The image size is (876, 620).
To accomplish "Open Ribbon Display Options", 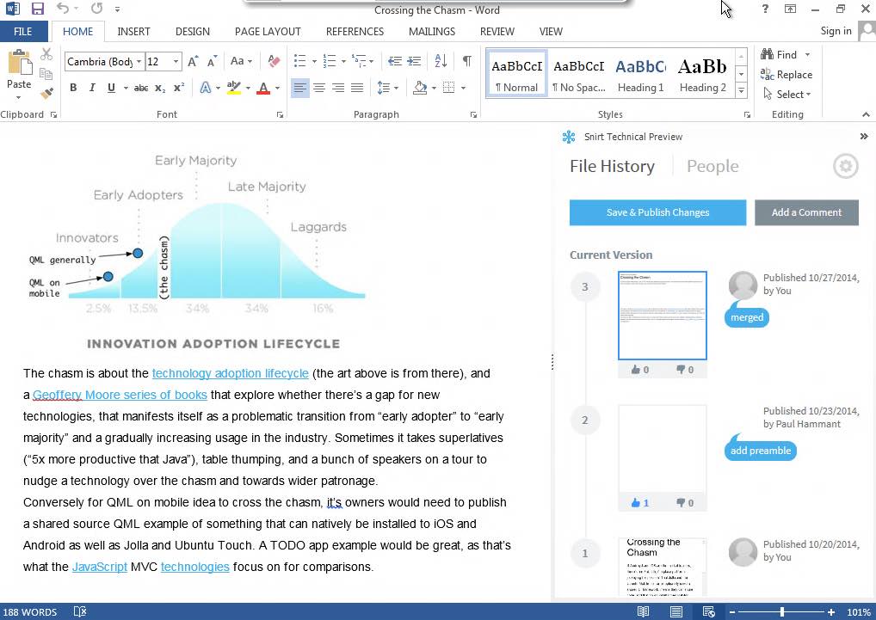I will tap(790, 9).
